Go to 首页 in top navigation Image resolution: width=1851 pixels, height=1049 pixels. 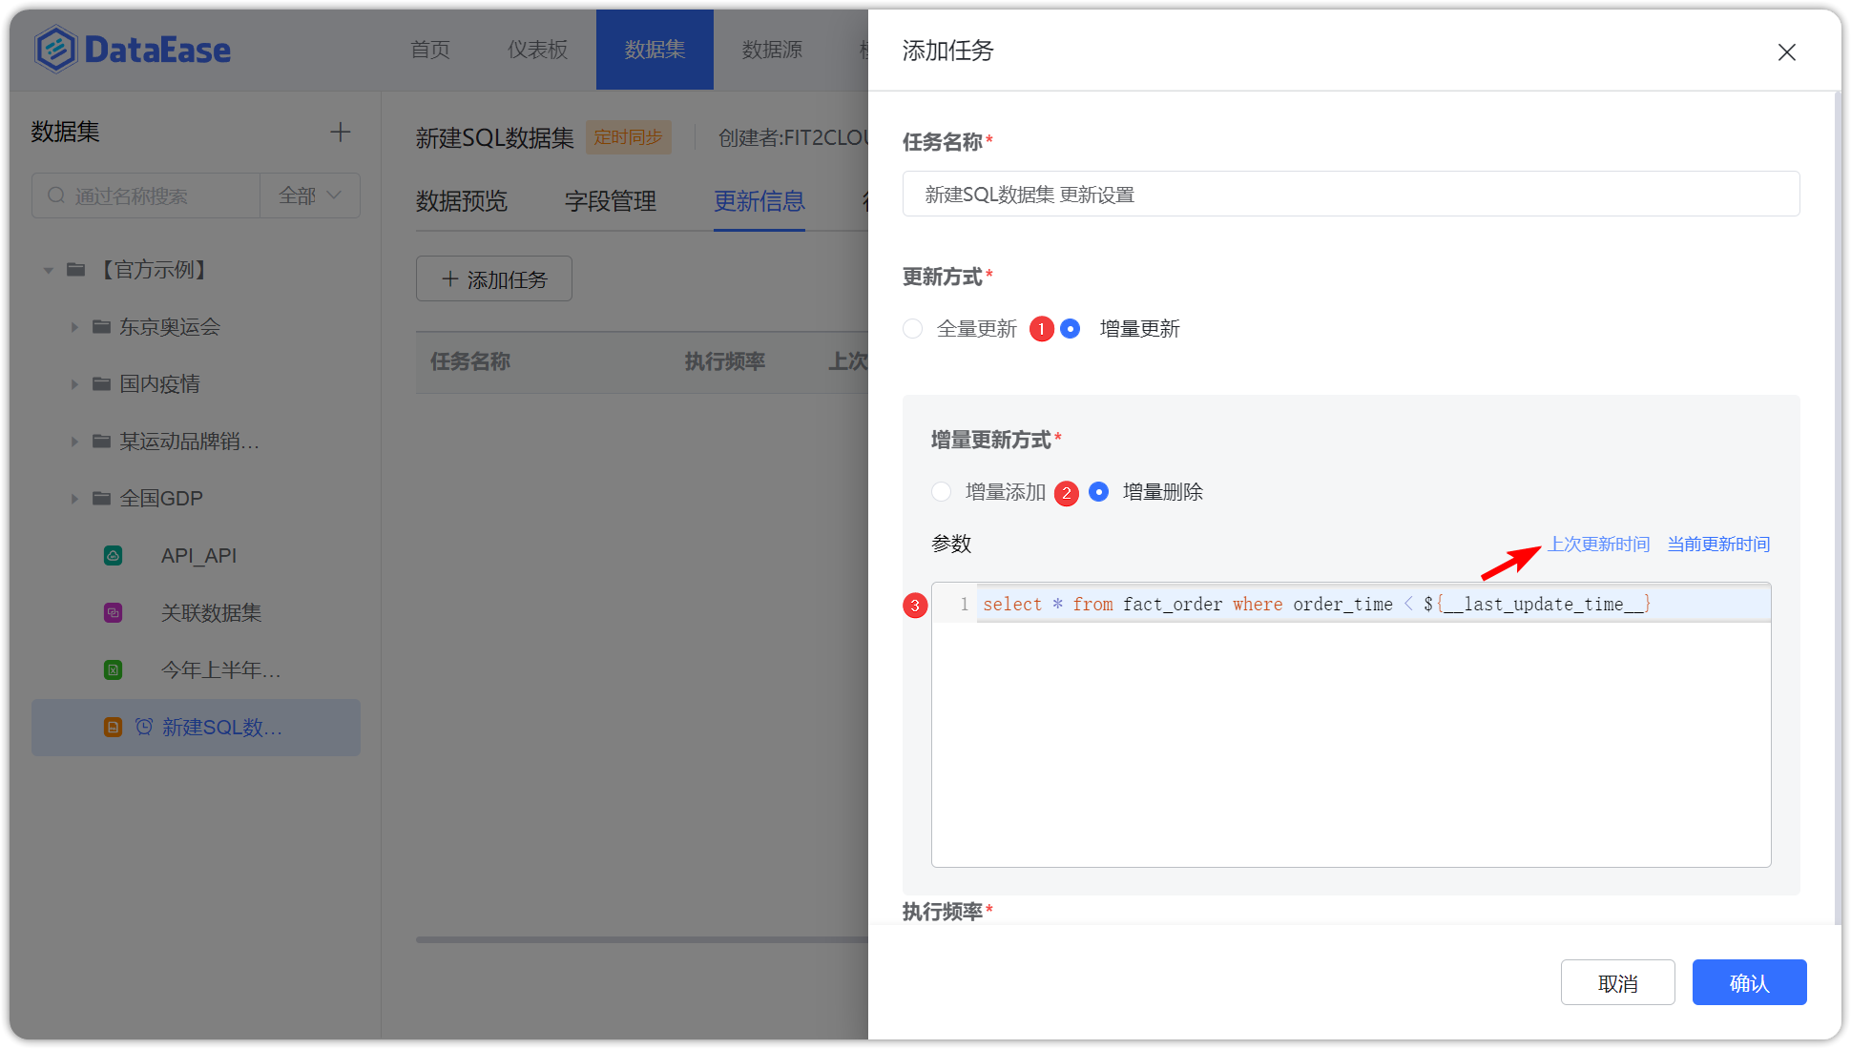[430, 50]
